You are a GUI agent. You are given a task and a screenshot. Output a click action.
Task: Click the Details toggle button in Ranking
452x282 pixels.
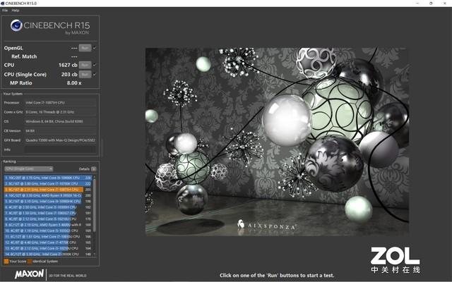[94, 169]
